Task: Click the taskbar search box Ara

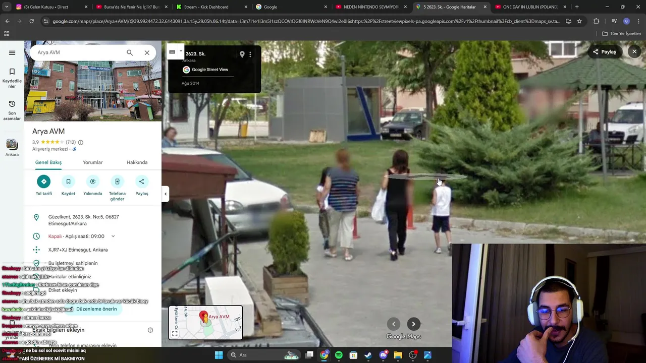Action: (x=265, y=355)
